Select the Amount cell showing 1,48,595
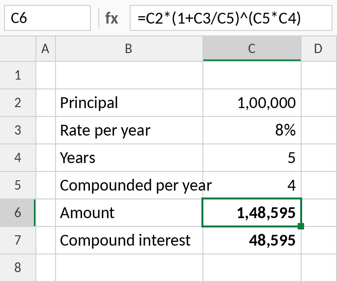The image size is (337, 282). [252, 213]
